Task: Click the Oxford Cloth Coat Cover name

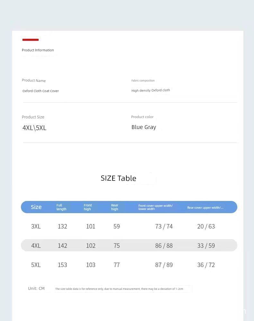Action: [41, 91]
